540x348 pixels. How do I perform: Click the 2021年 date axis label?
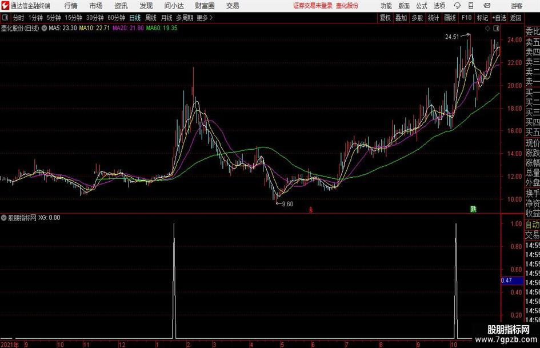click(9, 345)
